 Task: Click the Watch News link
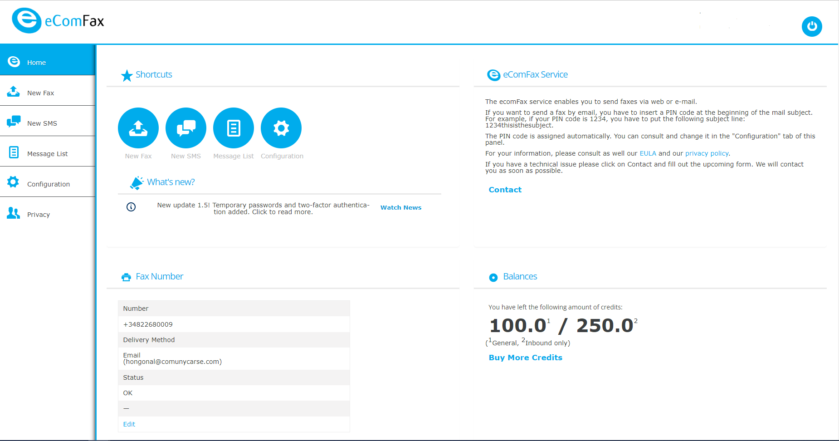[401, 207]
